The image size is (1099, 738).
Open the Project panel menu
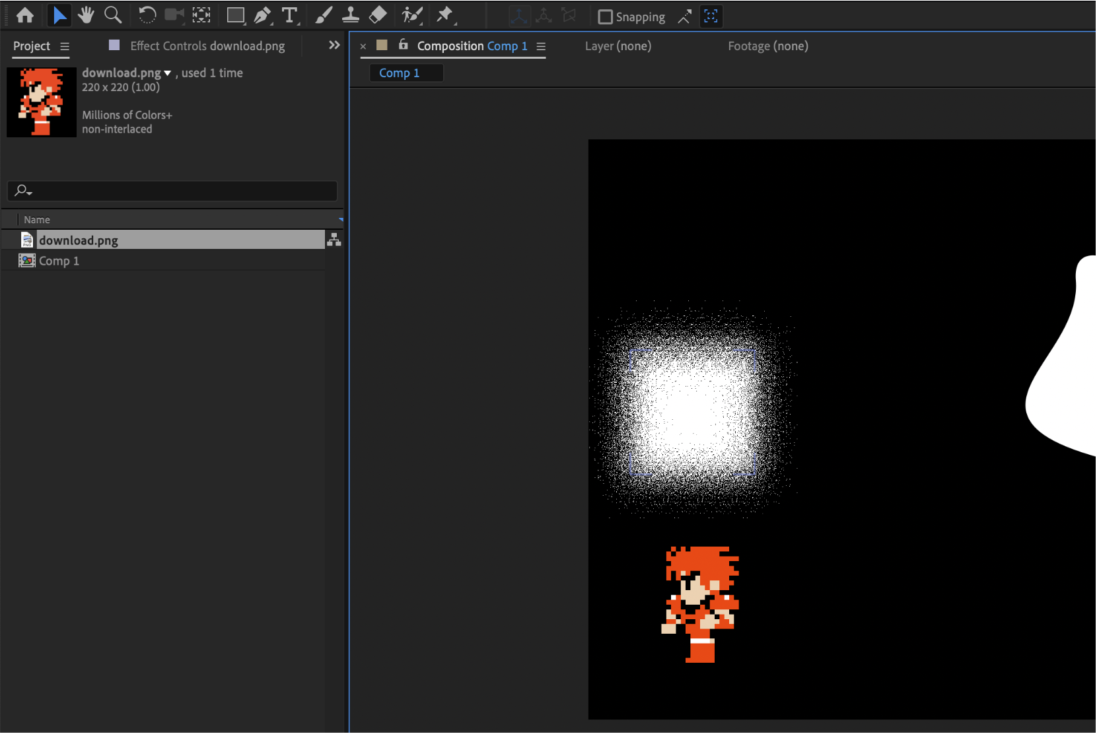65,47
